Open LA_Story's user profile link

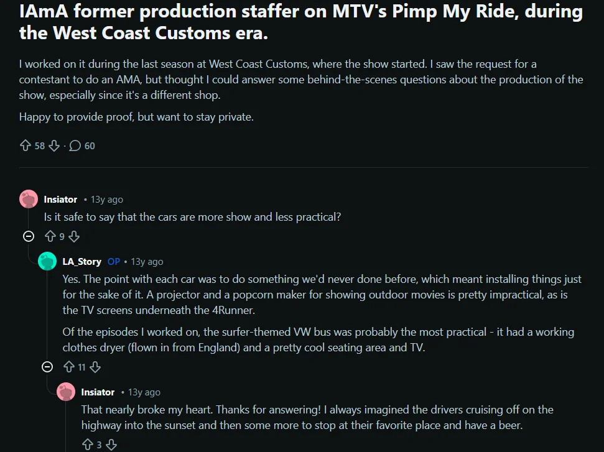81,262
